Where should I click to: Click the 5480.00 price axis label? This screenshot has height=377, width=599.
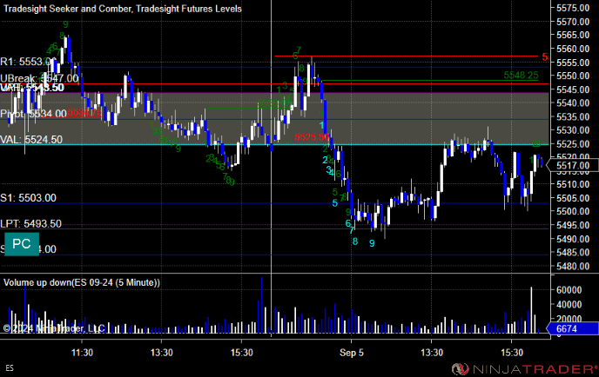coord(573,266)
